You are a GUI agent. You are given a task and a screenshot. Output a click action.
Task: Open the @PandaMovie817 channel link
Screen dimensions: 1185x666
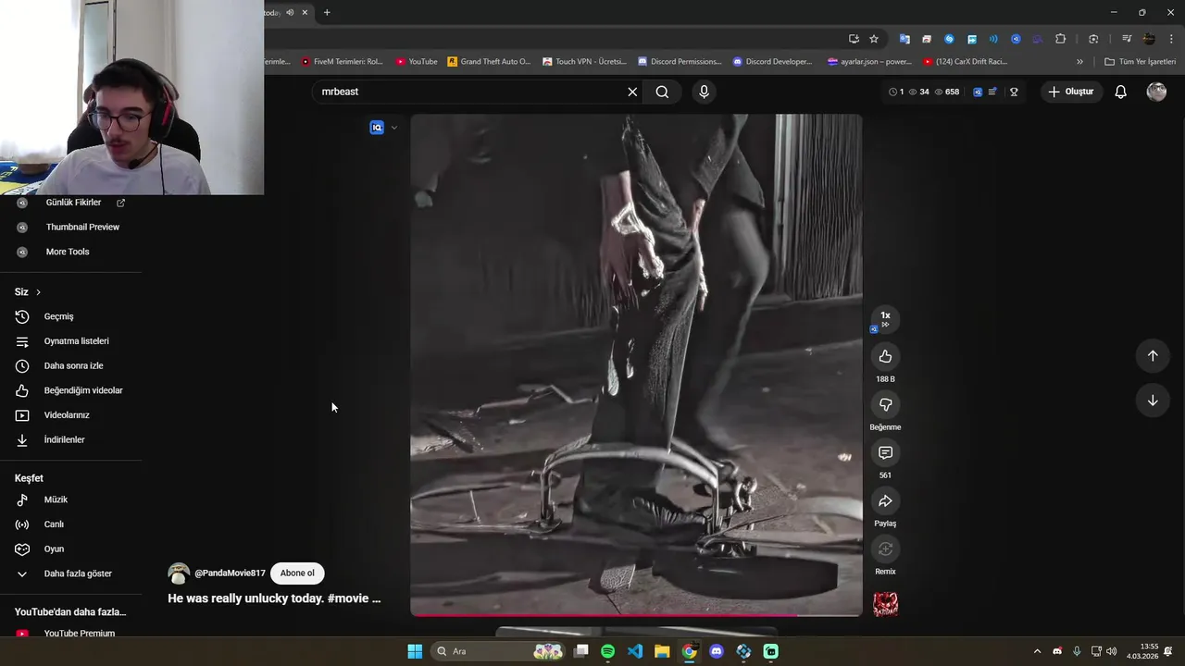230,573
